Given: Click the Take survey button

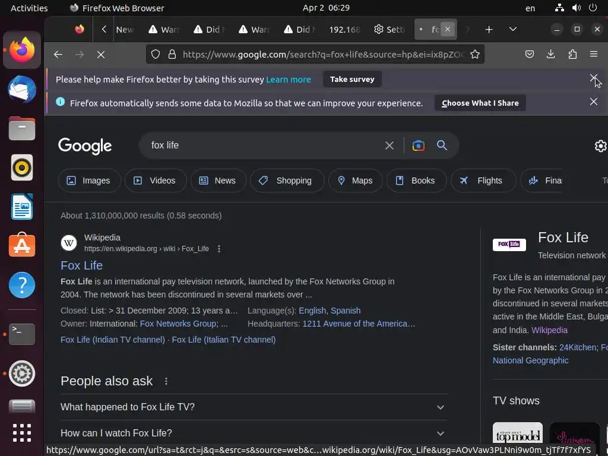Looking at the screenshot, I should 352,79.
